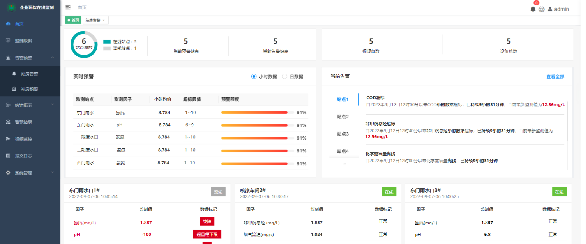Click the 首页 dashboard icon in sidebar
This screenshot has height=244, width=586.
(x=8, y=24)
